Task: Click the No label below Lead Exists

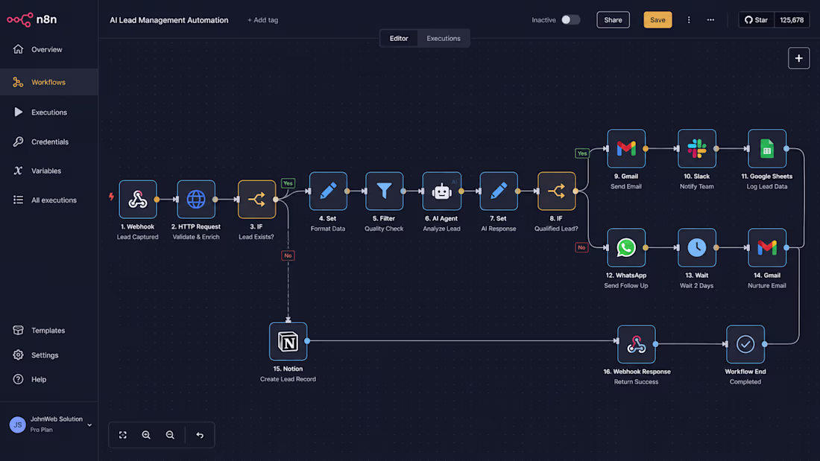Action: click(288, 255)
